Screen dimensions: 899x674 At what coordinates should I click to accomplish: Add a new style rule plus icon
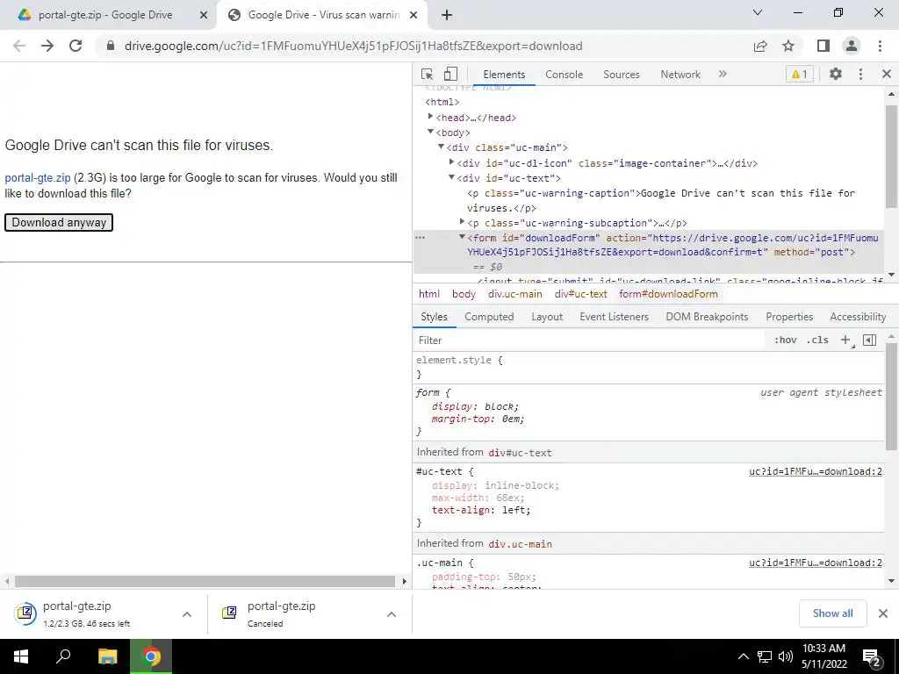[x=845, y=340]
